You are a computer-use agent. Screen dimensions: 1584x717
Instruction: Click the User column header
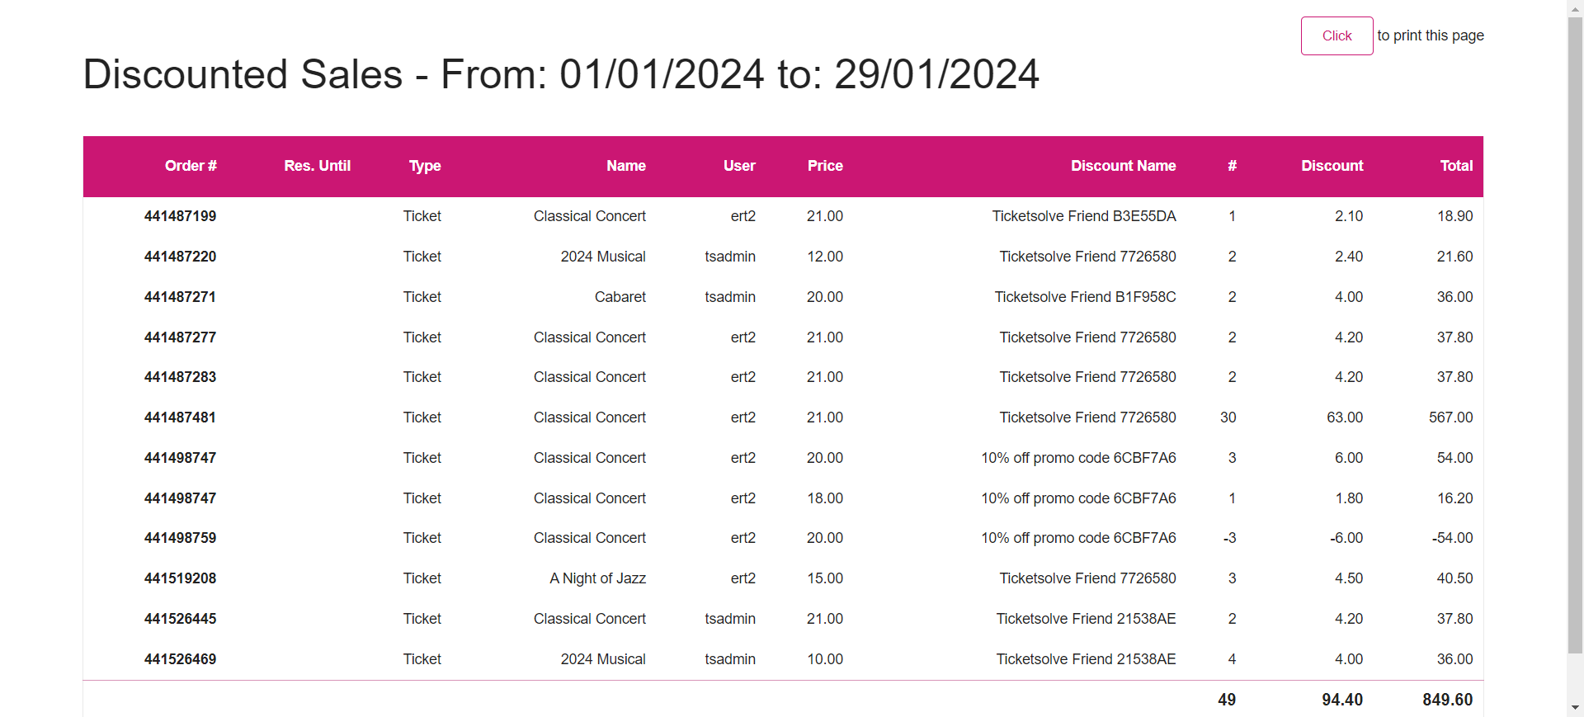click(739, 166)
